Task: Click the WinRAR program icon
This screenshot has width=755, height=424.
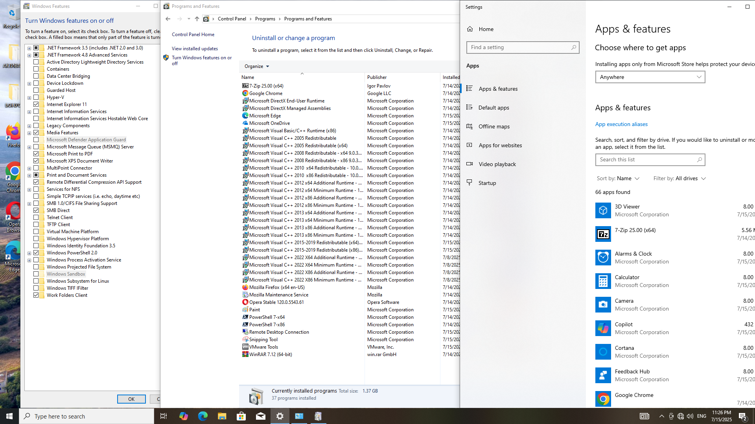Action: click(245, 355)
